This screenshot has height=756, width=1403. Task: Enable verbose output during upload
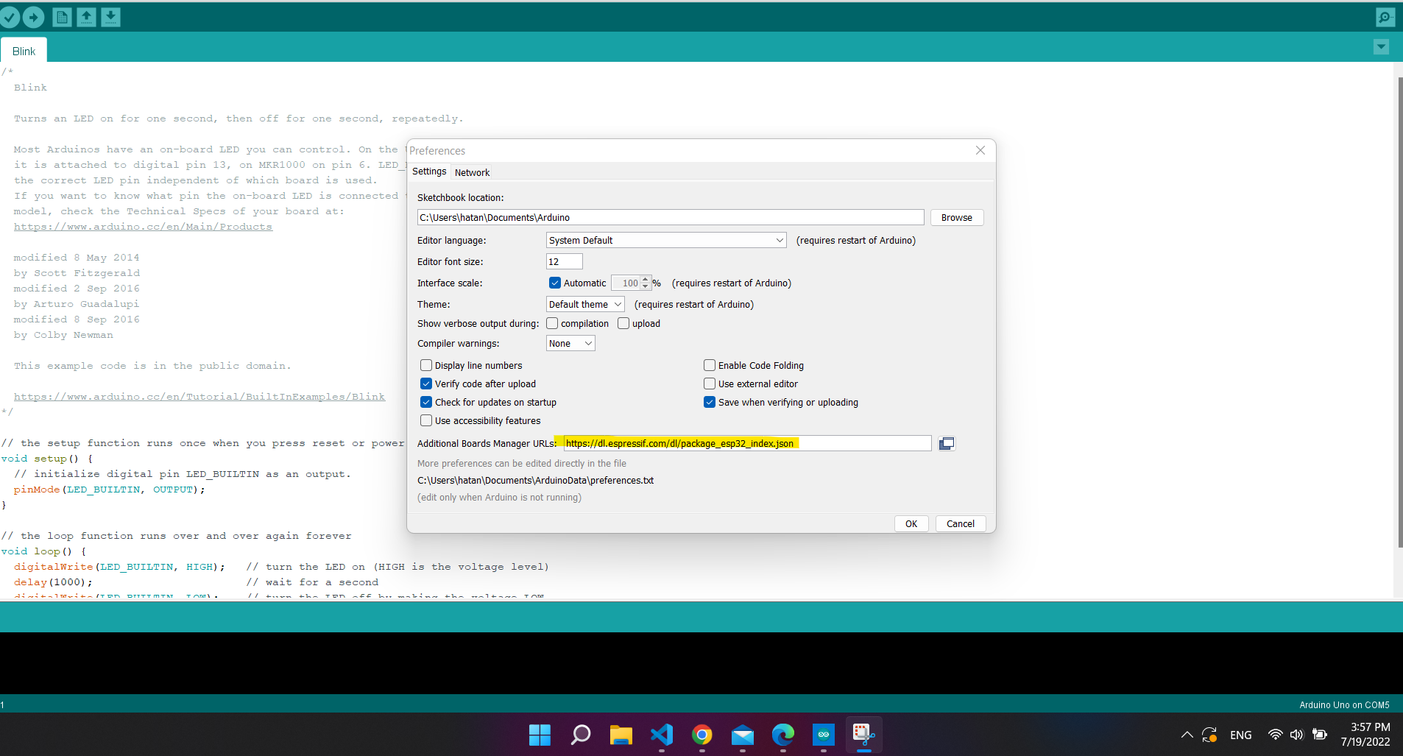coord(623,323)
